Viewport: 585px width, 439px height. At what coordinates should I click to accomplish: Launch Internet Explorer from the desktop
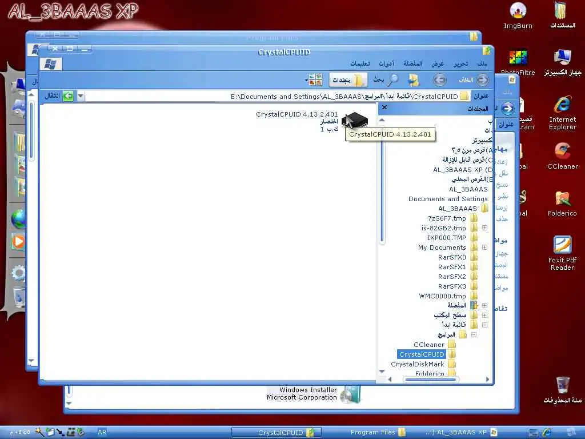pos(562,113)
